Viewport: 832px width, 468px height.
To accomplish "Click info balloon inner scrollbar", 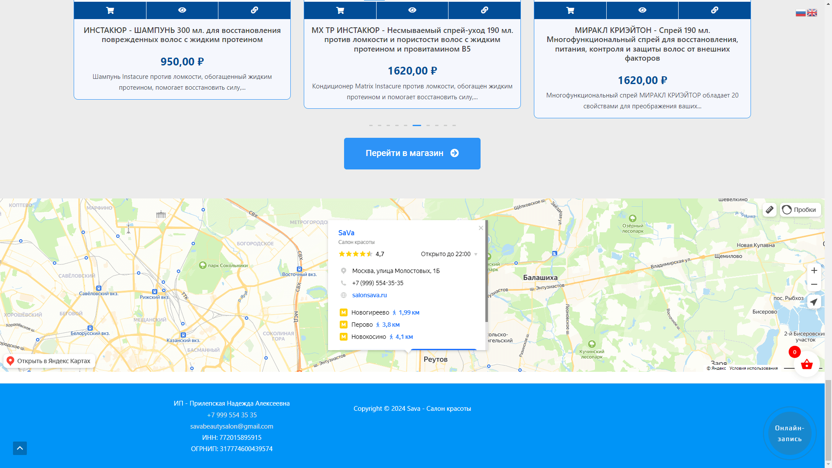I will tap(487, 271).
